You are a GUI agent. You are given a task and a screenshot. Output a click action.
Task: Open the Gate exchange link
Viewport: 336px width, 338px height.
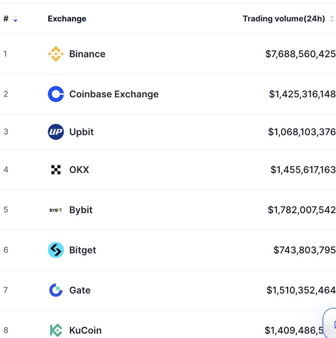[x=80, y=290]
